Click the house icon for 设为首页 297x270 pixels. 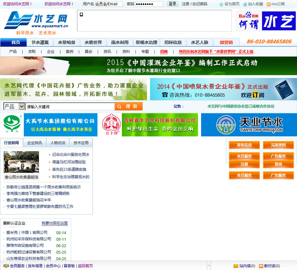[x=221, y=4]
